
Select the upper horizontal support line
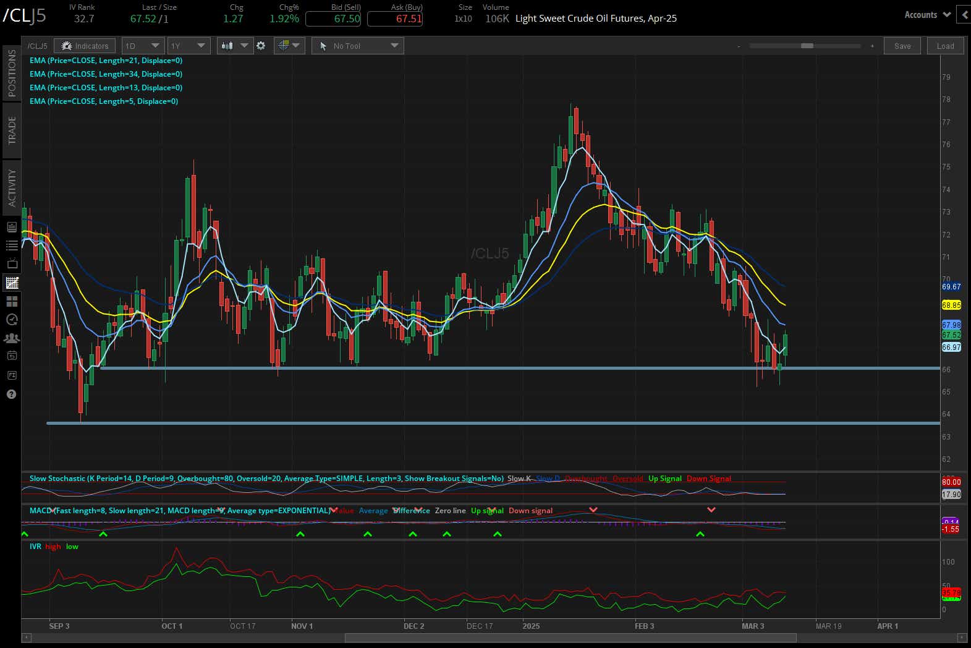[x=519, y=369]
